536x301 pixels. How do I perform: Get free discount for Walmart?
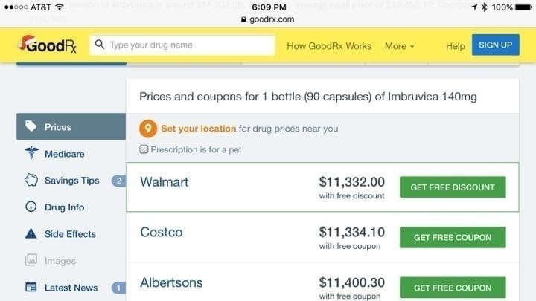pos(453,187)
